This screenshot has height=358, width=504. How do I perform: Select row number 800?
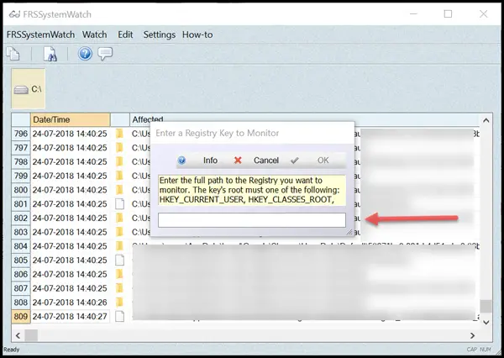click(x=21, y=190)
